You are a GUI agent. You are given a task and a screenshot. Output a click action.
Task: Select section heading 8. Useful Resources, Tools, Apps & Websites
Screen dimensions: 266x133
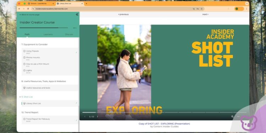tap(44, 81)
